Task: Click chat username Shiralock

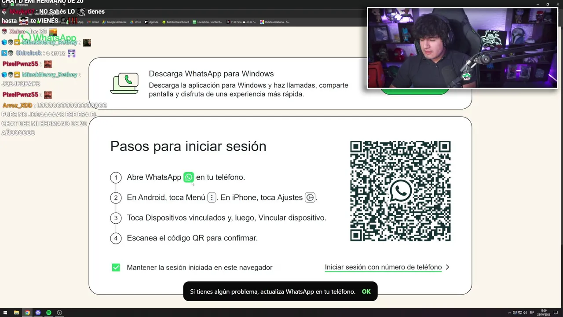Action: click(x=28, y=53)
